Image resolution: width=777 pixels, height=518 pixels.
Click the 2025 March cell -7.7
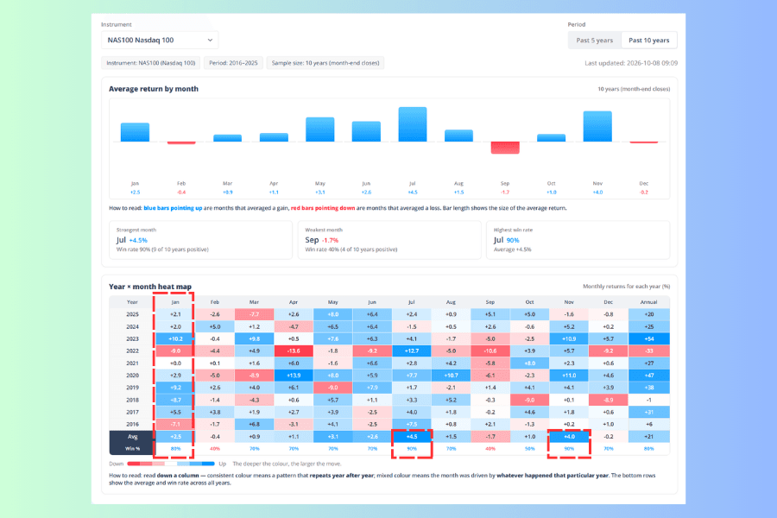point(254,314)
